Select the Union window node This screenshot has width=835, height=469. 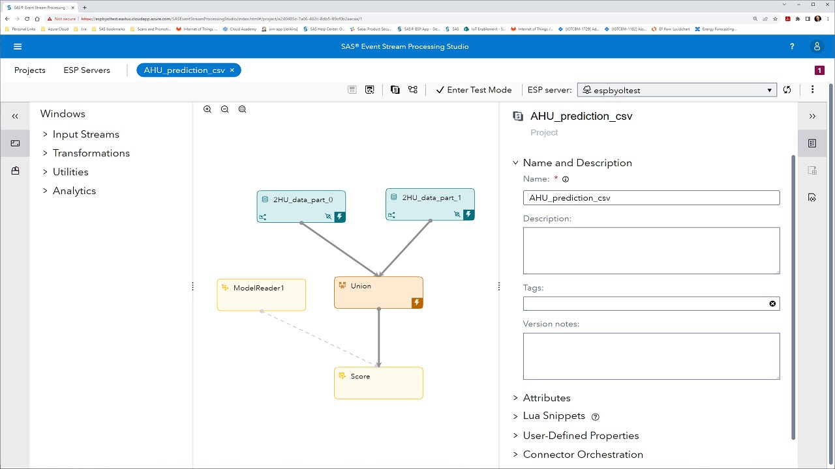click(378, 292)
